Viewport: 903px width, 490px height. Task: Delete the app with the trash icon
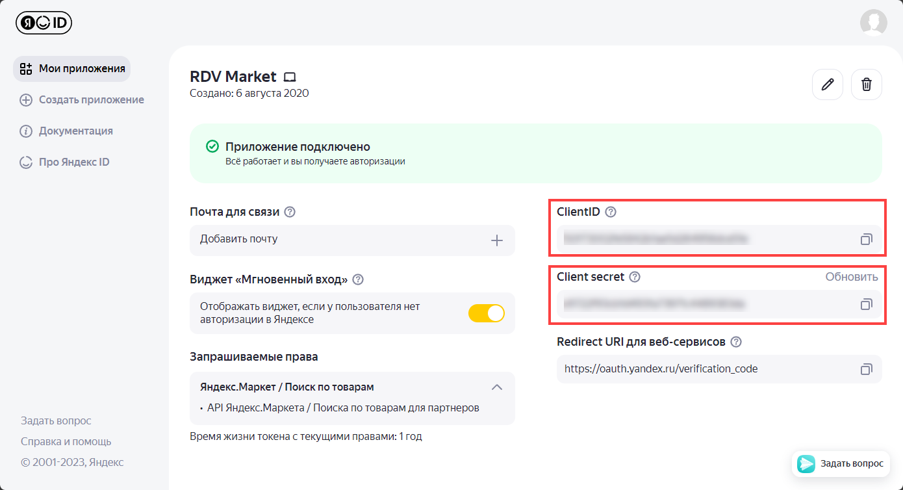(x=867, y=84)
